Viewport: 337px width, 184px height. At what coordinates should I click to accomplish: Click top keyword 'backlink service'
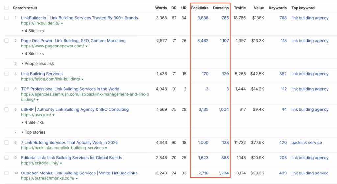306,142
